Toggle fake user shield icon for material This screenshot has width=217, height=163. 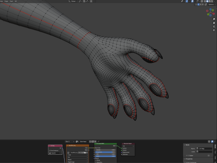coord(90,142)
